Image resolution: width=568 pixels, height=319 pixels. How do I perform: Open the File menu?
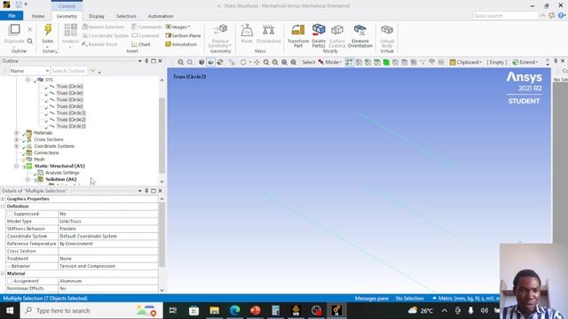tap(12, 16)
